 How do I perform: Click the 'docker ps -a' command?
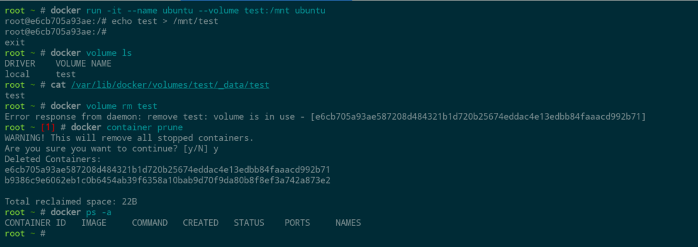(80, 212)
